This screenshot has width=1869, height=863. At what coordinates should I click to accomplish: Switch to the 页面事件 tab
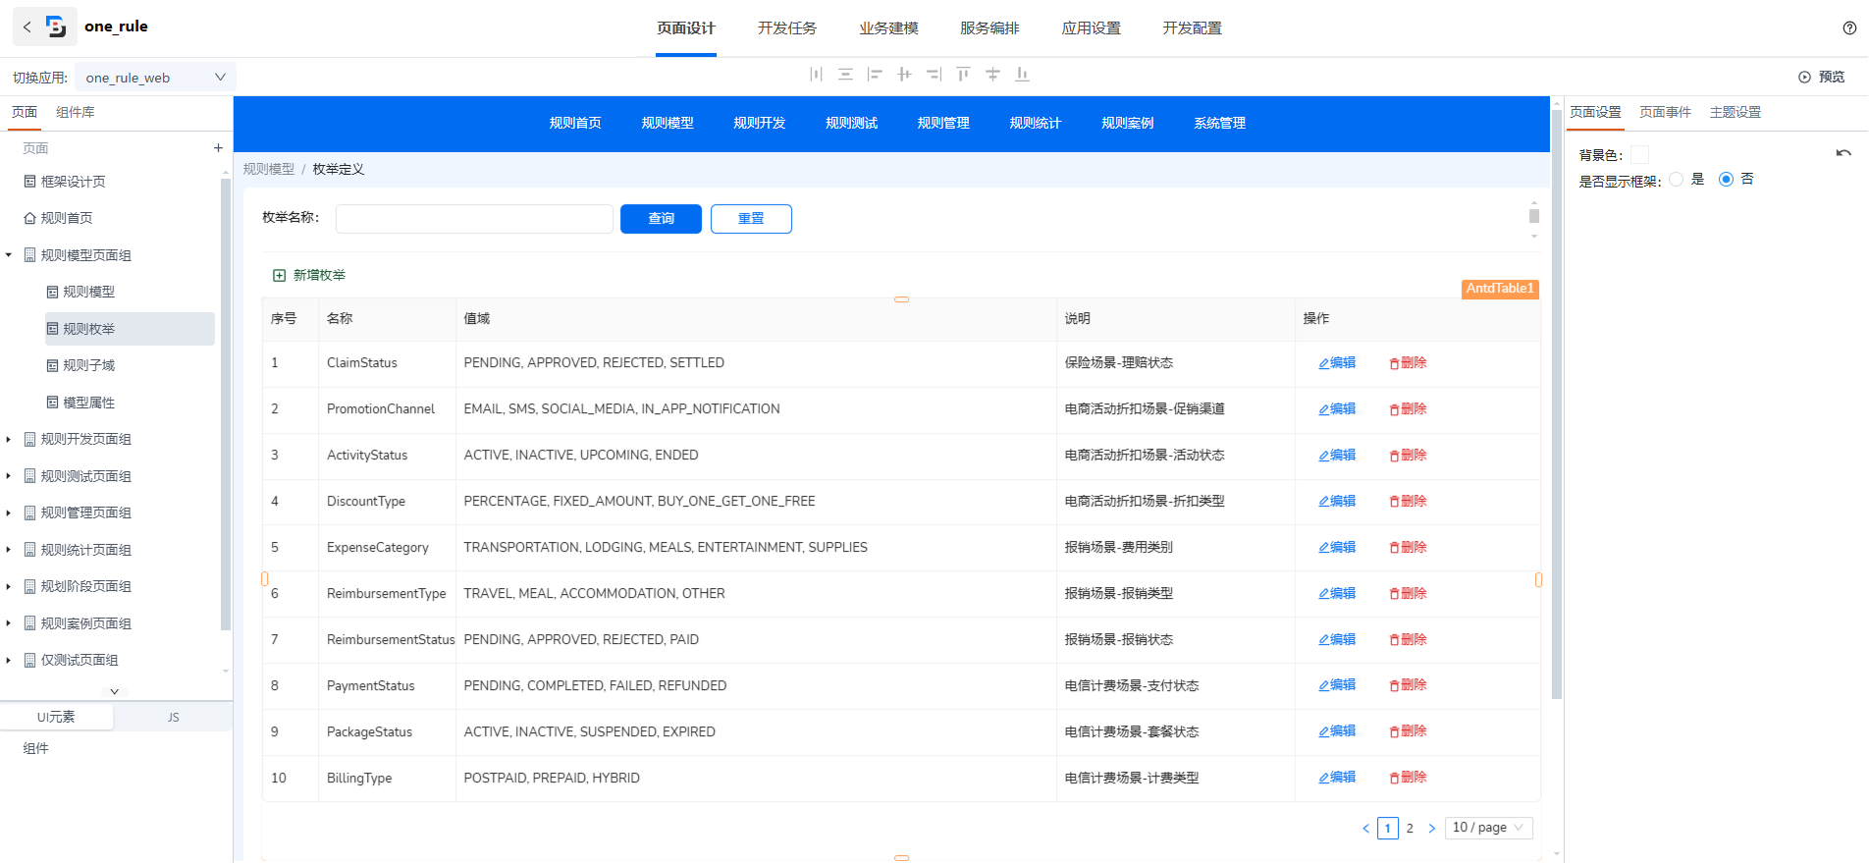pyautogui.click(x=1665, y=113)
